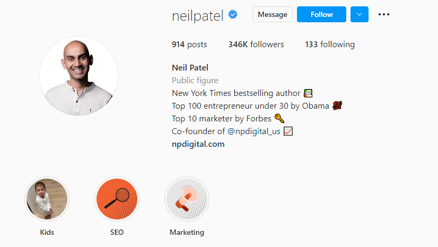The height and width of the screenshot is (247, 438).
Task: Click the neilpatel username heading
Action: [197, 15]
